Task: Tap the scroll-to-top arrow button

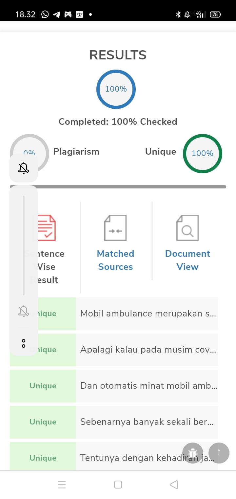Action: 219,453
